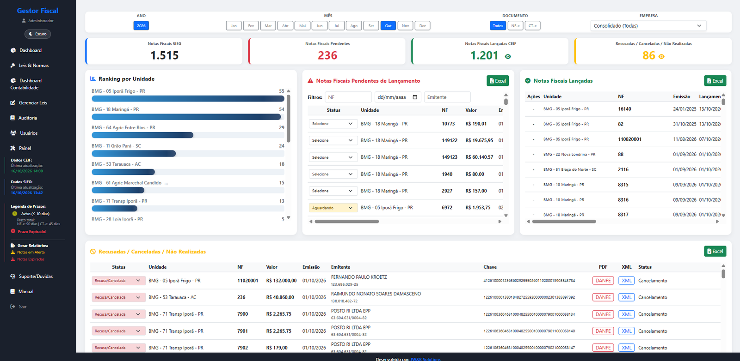Export Notas Fiscais Pendentes to Excel
This screenshot has height=361, width=740.
point(498,81)
